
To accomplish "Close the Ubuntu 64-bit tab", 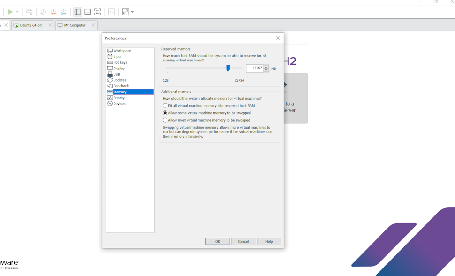I will 50,25.
